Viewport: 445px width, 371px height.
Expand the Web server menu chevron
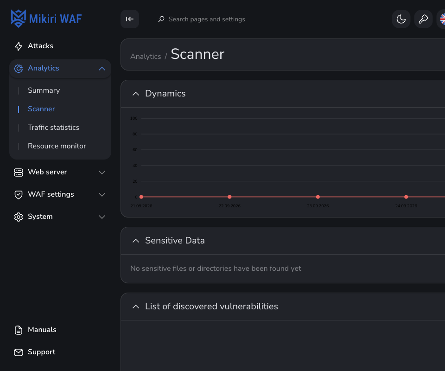coord(102,173)
